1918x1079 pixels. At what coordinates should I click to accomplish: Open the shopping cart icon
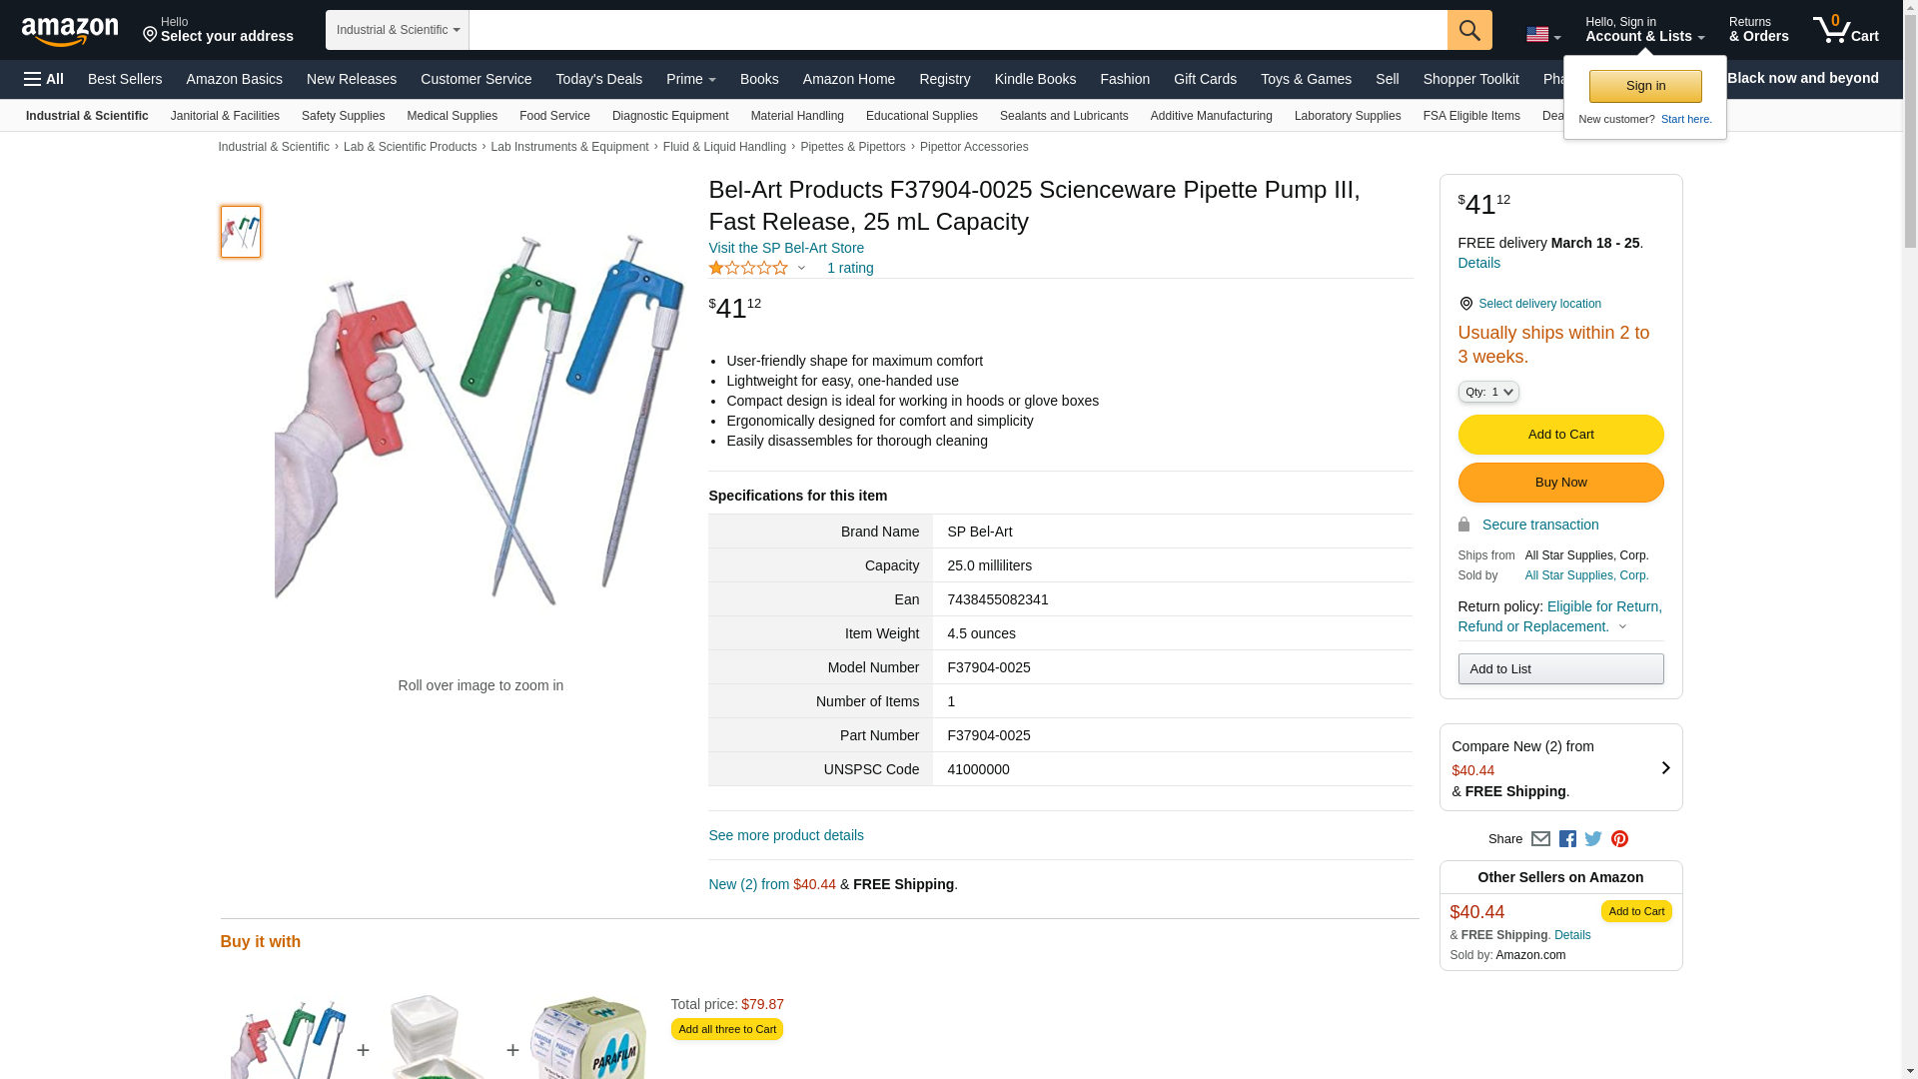click(x=1845, y=30)
